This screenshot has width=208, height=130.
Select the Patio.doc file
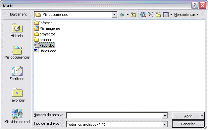tap(44, 45)
